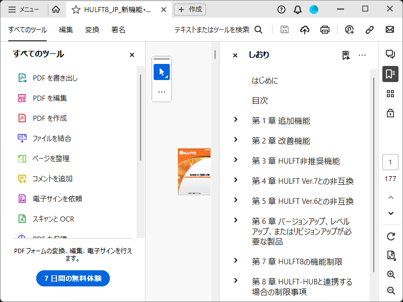Toggle the bookmarks panel icon

(x=390, y=74)
